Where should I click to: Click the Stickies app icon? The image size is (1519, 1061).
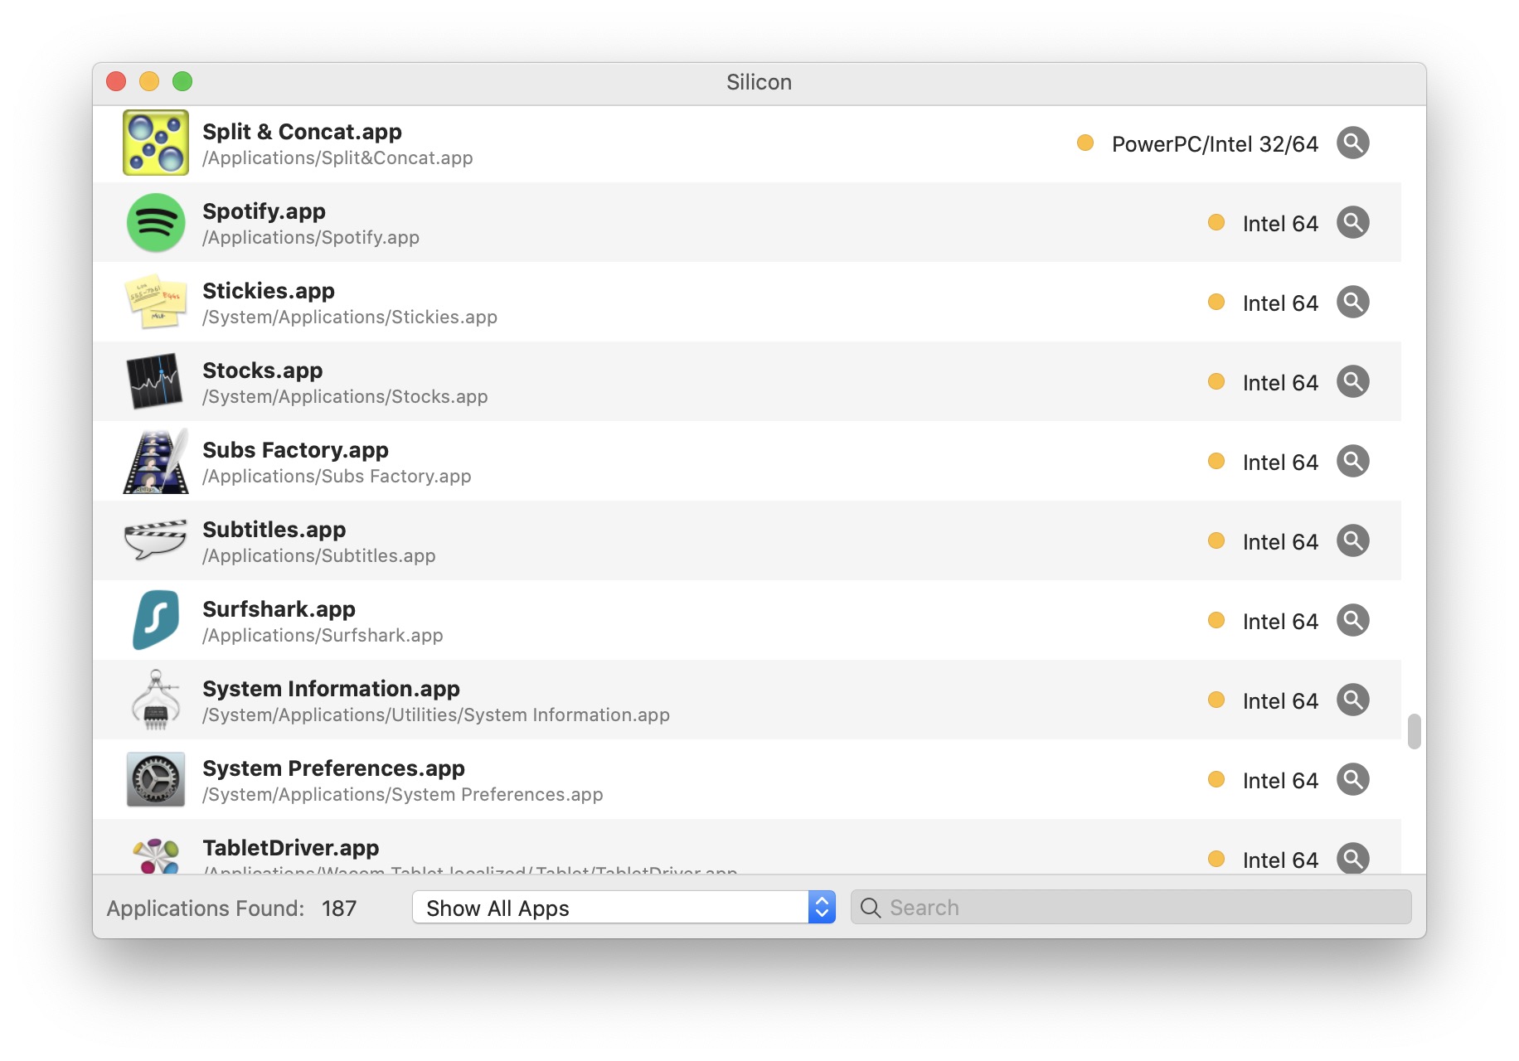[x=156, y=302]
